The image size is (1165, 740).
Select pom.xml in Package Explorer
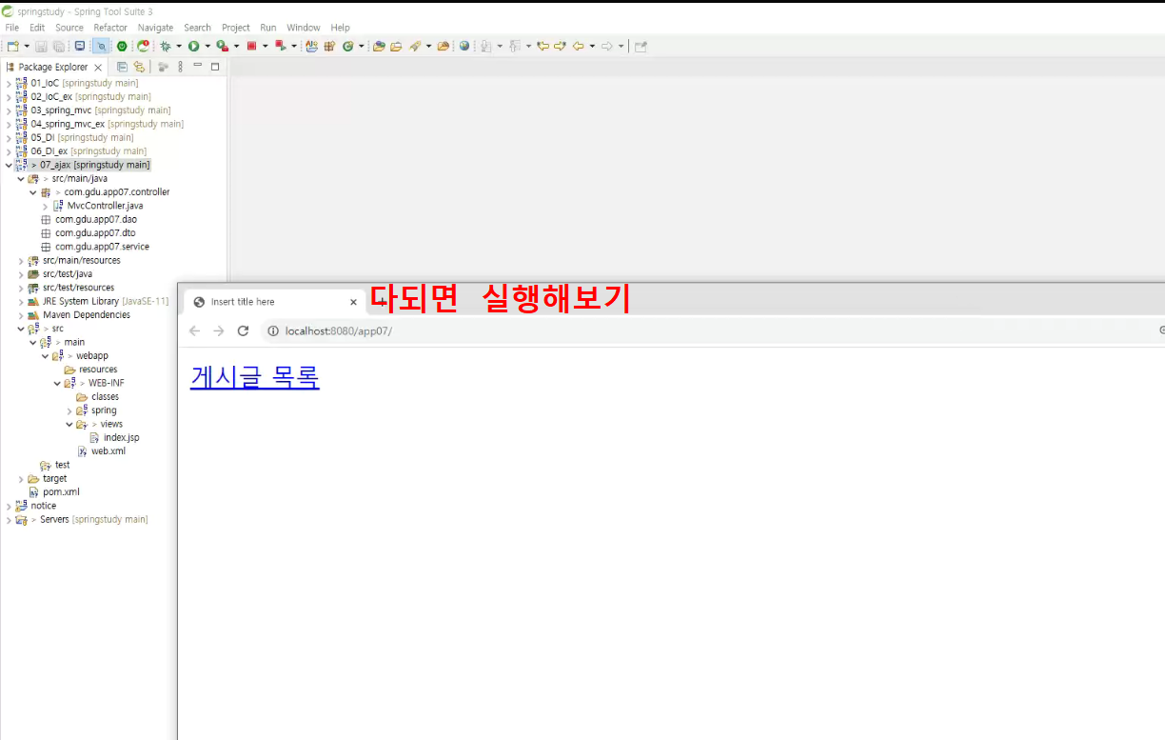(x=61, y=491)
